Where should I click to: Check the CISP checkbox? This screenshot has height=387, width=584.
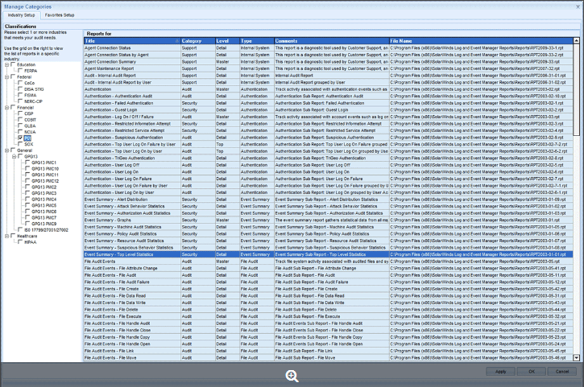20,113
